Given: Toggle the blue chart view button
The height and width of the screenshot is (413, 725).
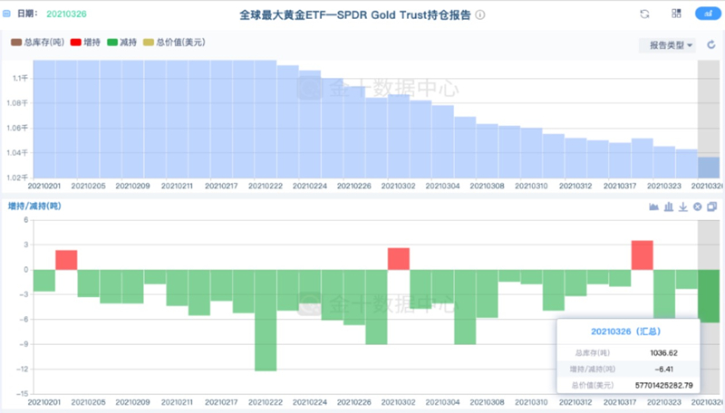Looking at the screenshot, I should click(x=708, y=14).
